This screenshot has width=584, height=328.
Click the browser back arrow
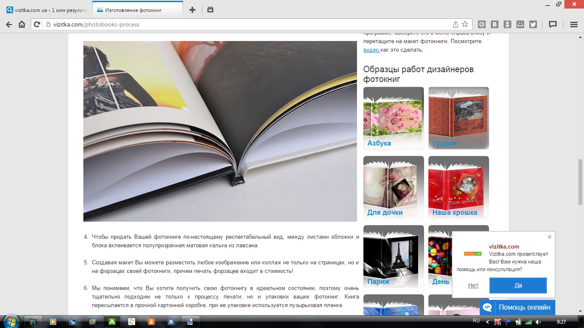click(9, 24)
